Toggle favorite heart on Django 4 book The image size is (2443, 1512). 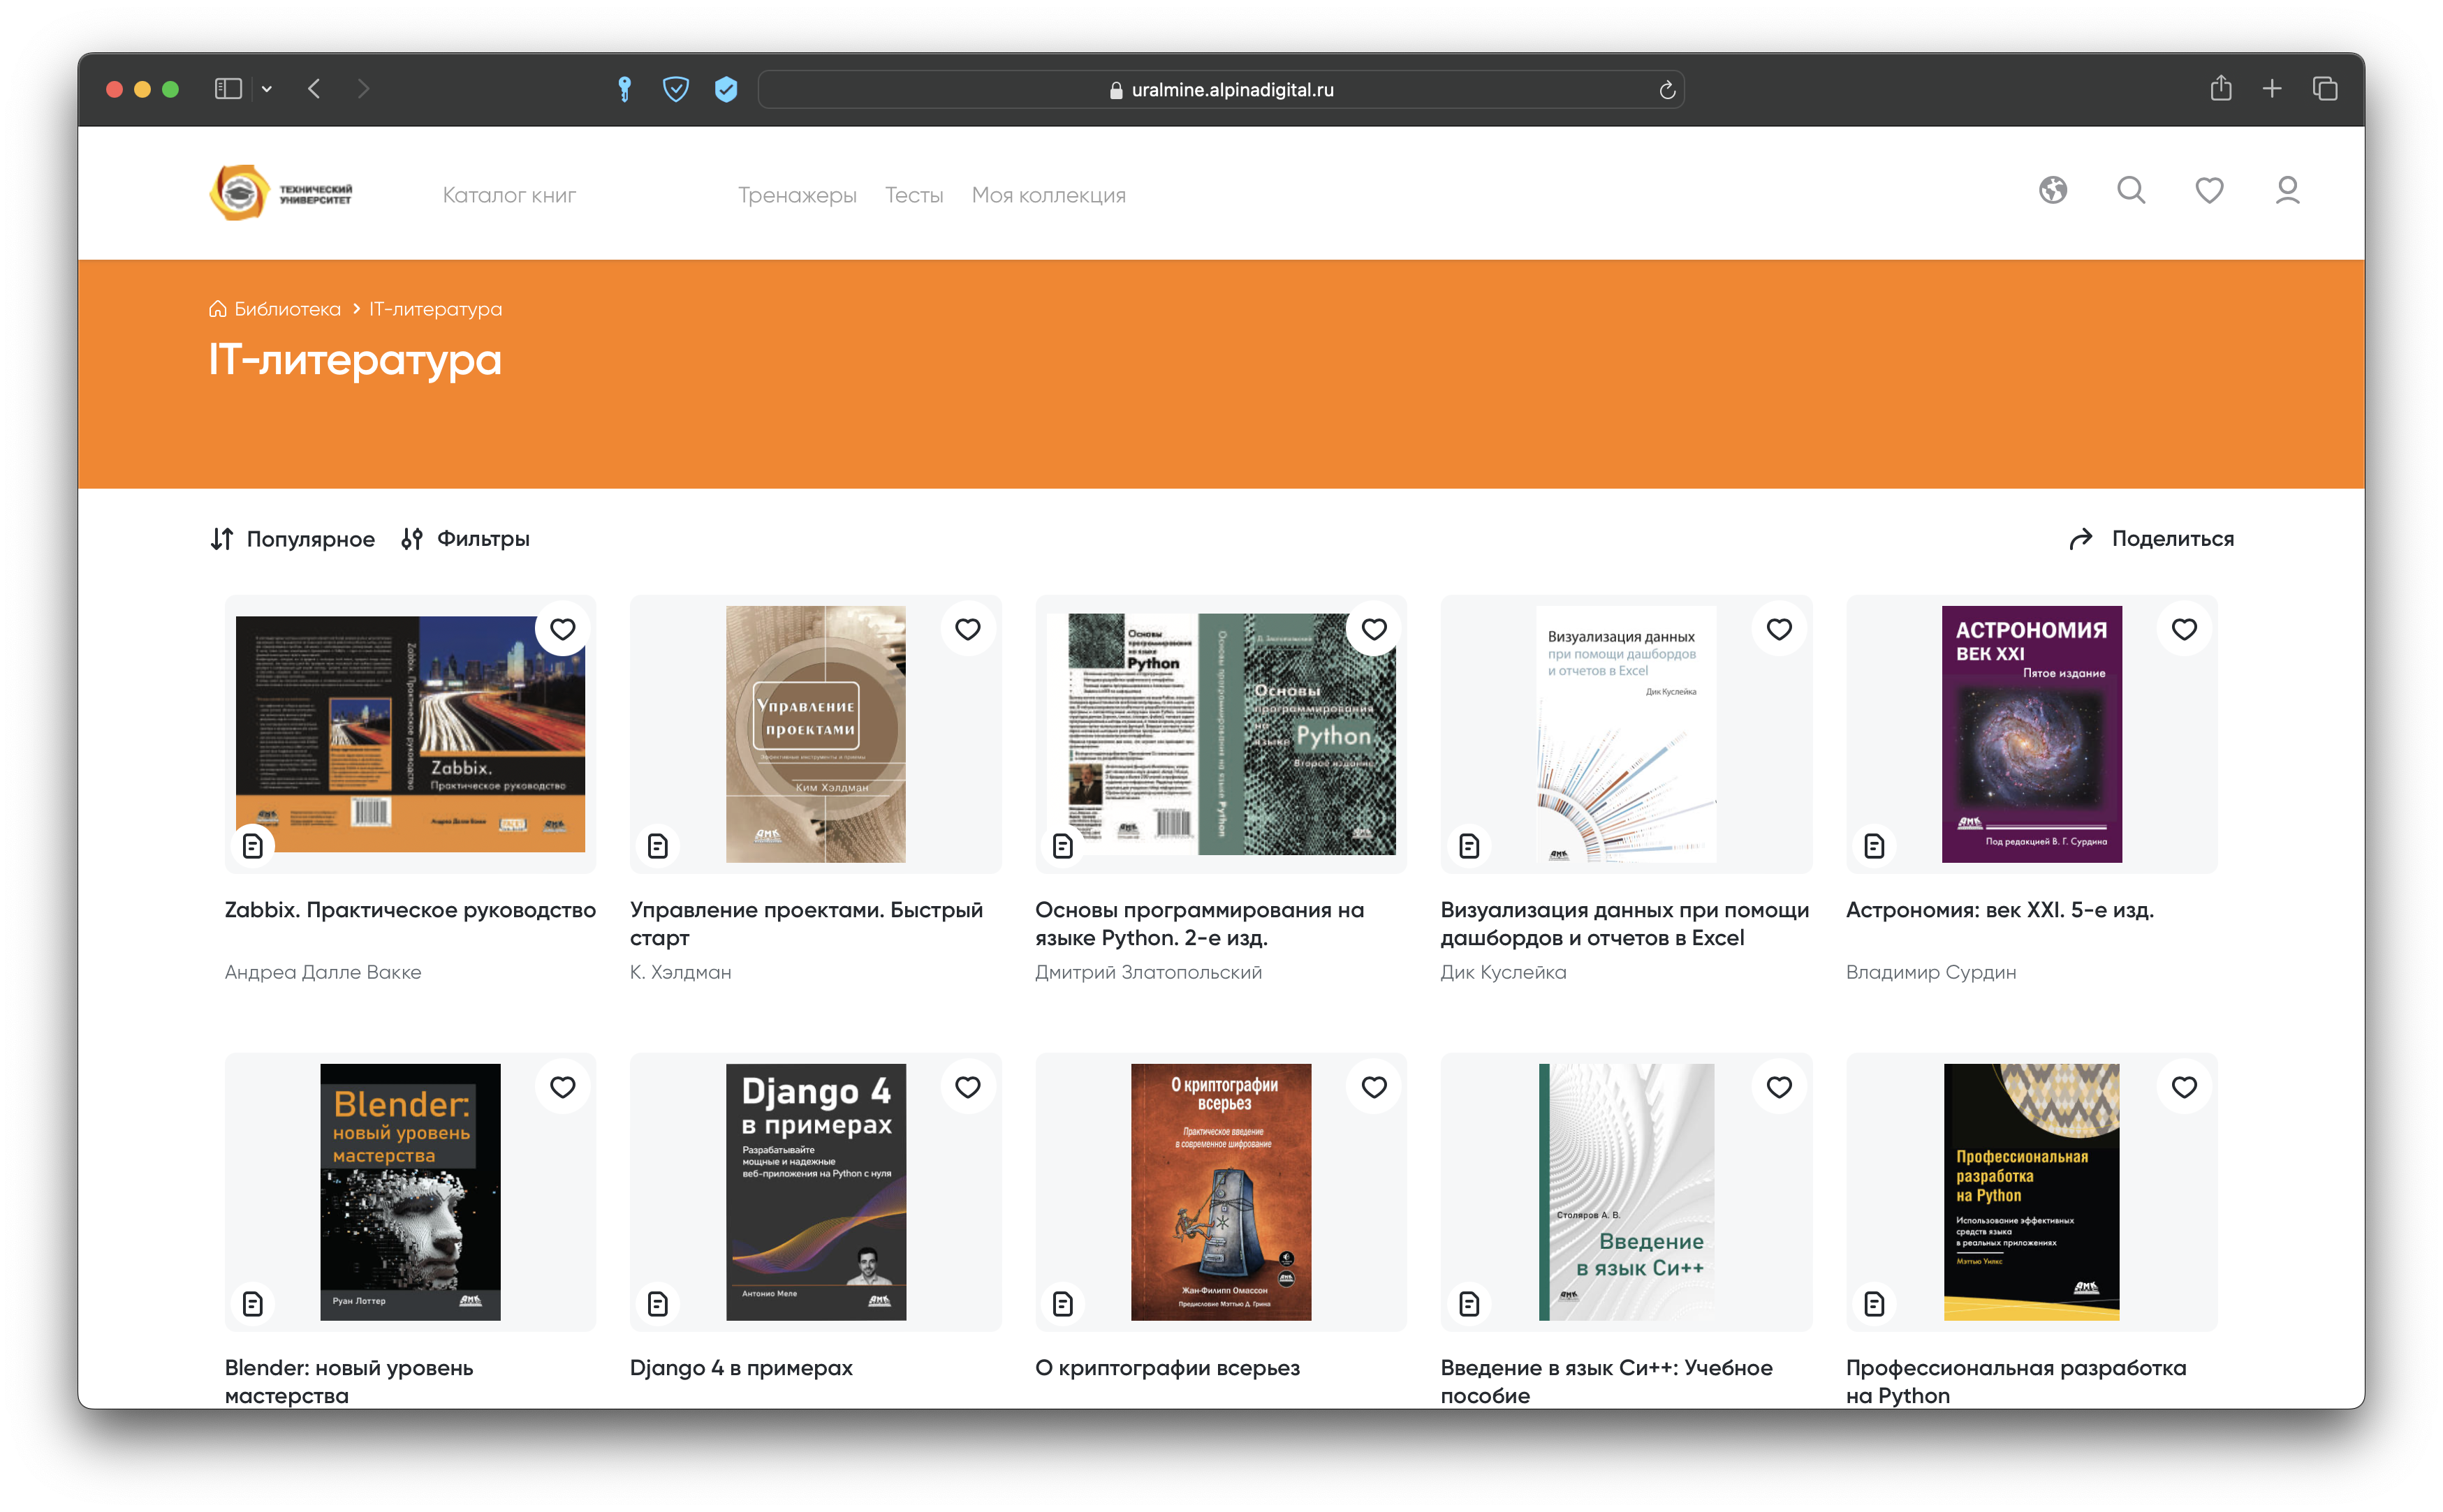(x=967, y=1087)
